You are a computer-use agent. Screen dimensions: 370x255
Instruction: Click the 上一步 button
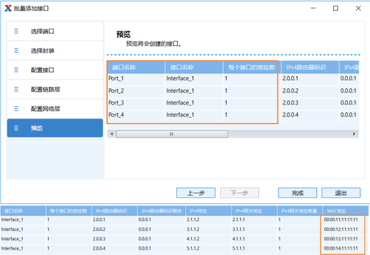[x=195, y=193]
